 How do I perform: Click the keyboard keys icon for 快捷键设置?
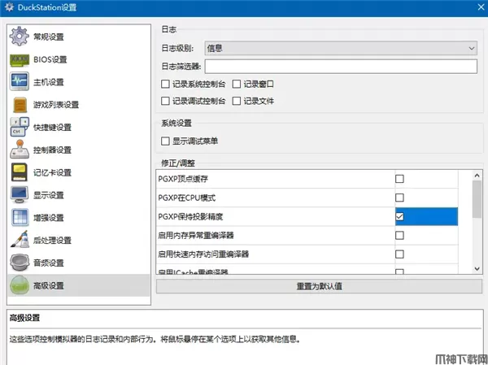20,127
